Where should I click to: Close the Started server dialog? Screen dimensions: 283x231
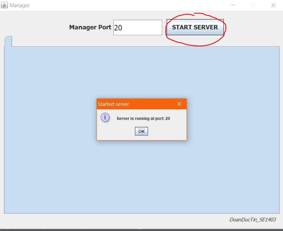[x=179, y=104]
